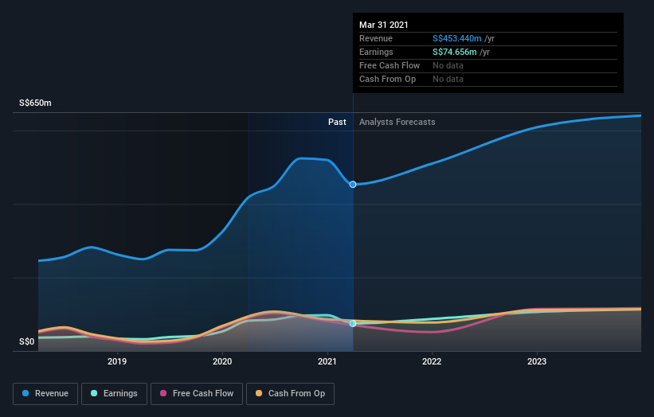Click No data value beside Cash From Op
Screen dimensions: 654x417
click(x=448, y=79)
